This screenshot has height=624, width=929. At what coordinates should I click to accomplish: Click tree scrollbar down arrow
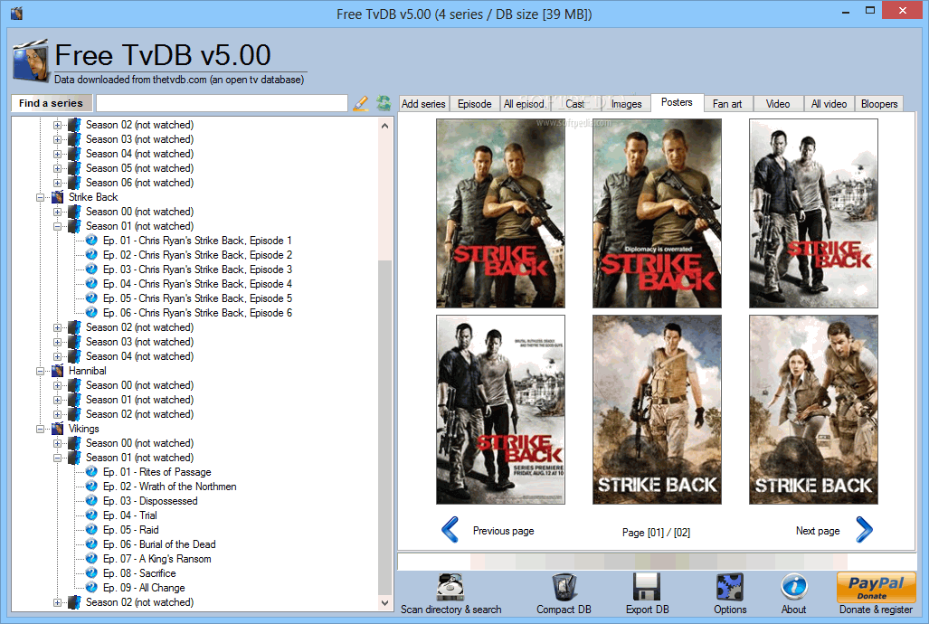point(385,602)
